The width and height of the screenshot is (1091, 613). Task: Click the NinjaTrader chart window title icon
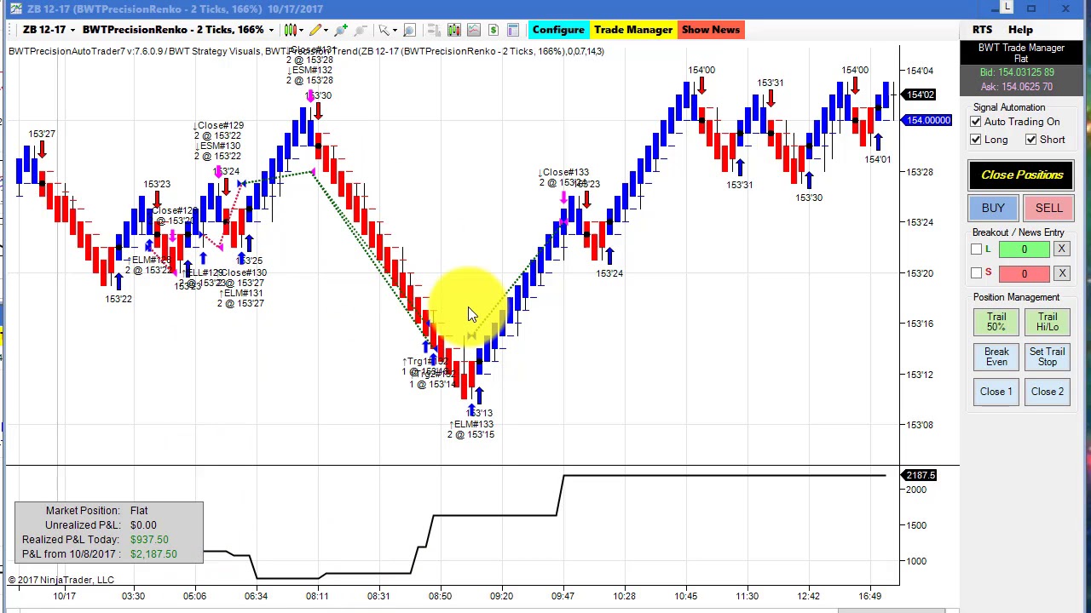pyautogui.click(x=16, y=9)
